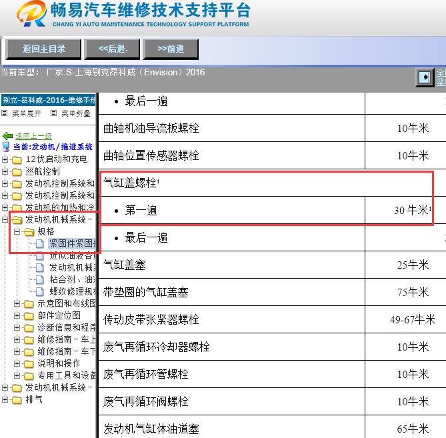
Task: Click the 排气 folder icon
Action: tap(17, 400)
